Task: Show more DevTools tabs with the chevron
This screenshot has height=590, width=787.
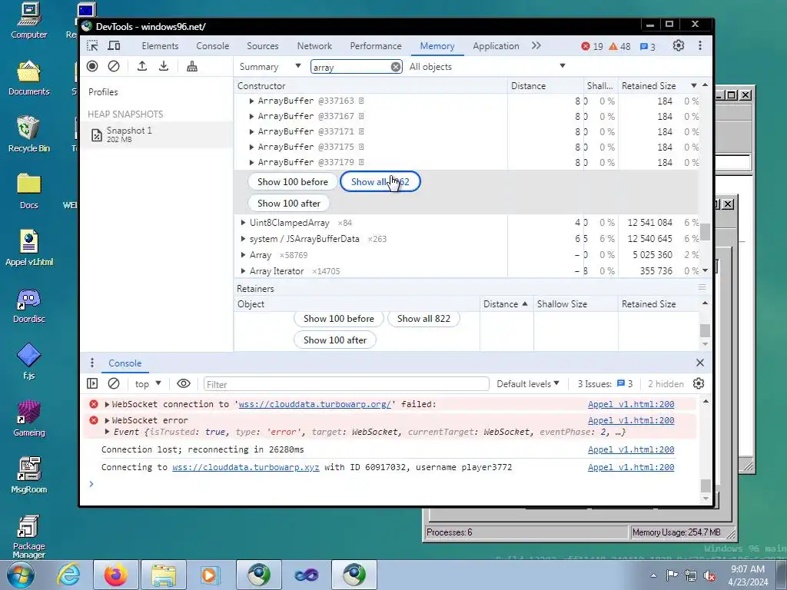Action: point(536,45)
